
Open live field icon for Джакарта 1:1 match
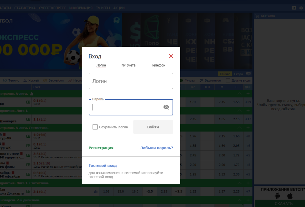coord(28,119)
